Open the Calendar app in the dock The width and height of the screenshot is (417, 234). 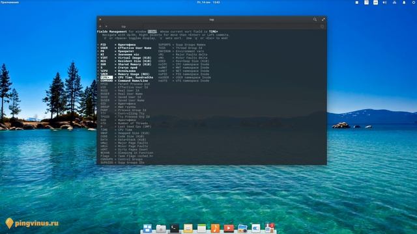click(201, 228)
